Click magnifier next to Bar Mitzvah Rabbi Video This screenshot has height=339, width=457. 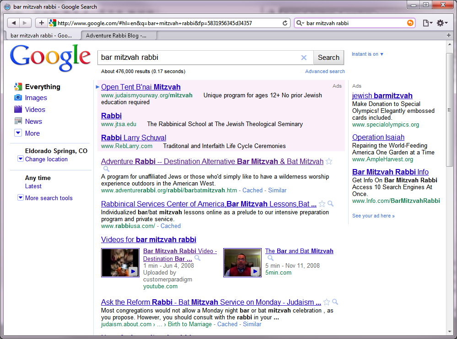[x=197, y=258]
